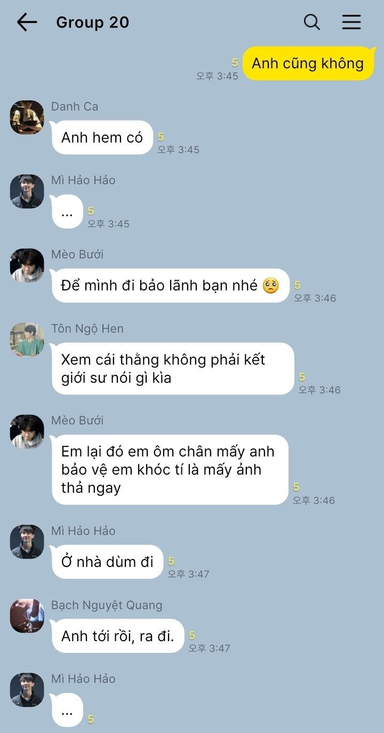This screenshot has width=384, height=733.
Task: Tap the sender name 'Bạch Nguyệt Quang'
Action: coord(107,605)
